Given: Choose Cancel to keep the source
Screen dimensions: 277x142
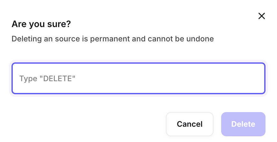Looking at the screenshot, I should (x=190, y=124).
